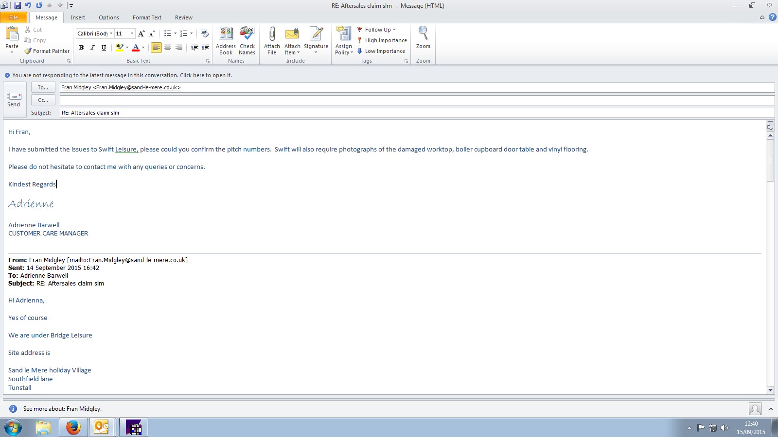Click the Outlook taskbar icon
This screenshot has height=437, width=778.
point(102,427)
